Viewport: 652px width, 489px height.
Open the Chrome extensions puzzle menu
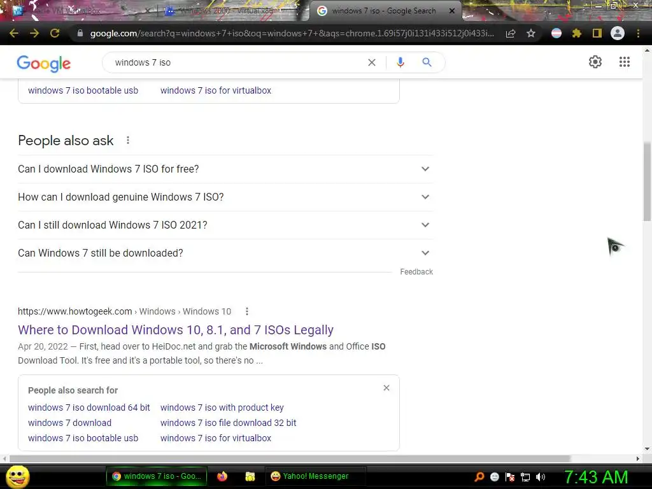[576, 33]
